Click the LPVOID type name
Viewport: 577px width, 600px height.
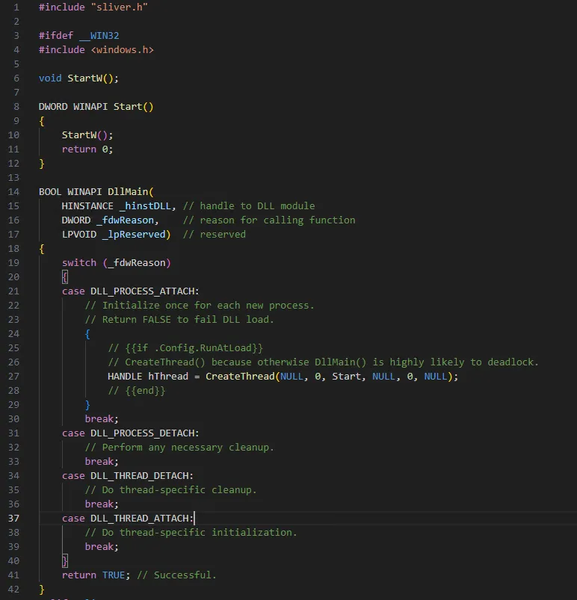pyautogui.click(x=79, y=234)
